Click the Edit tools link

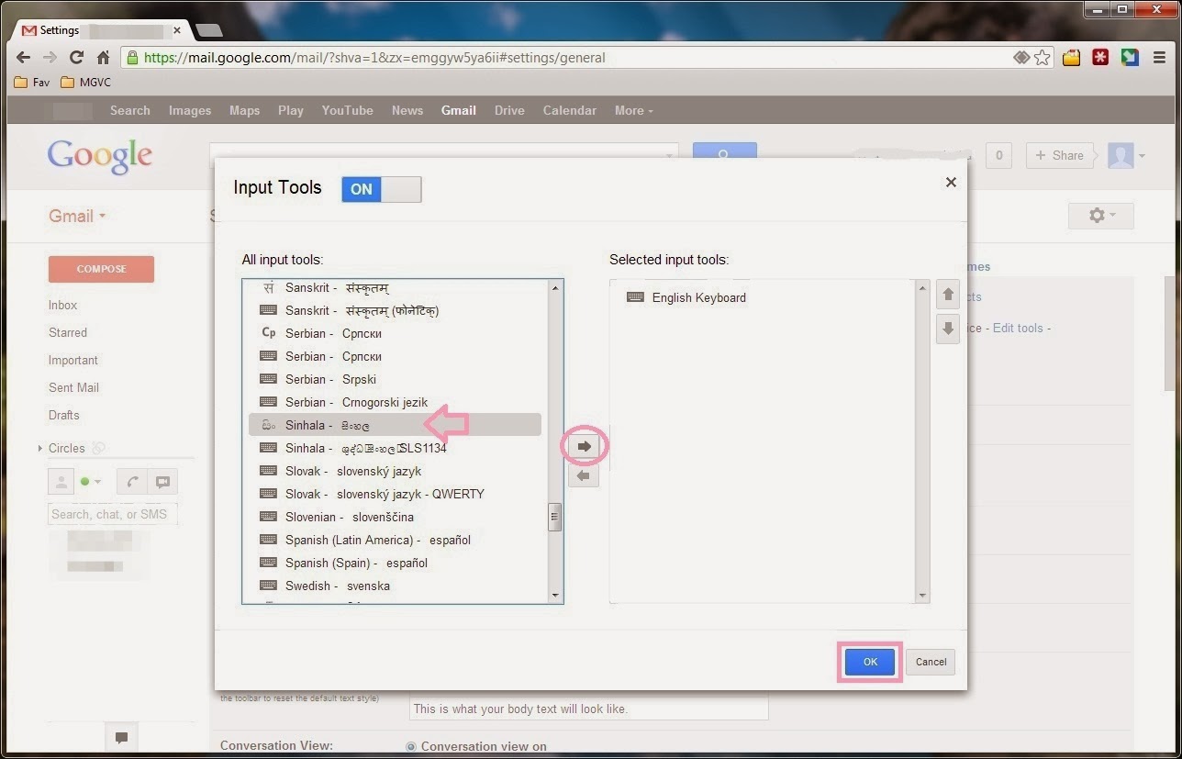1018,328
